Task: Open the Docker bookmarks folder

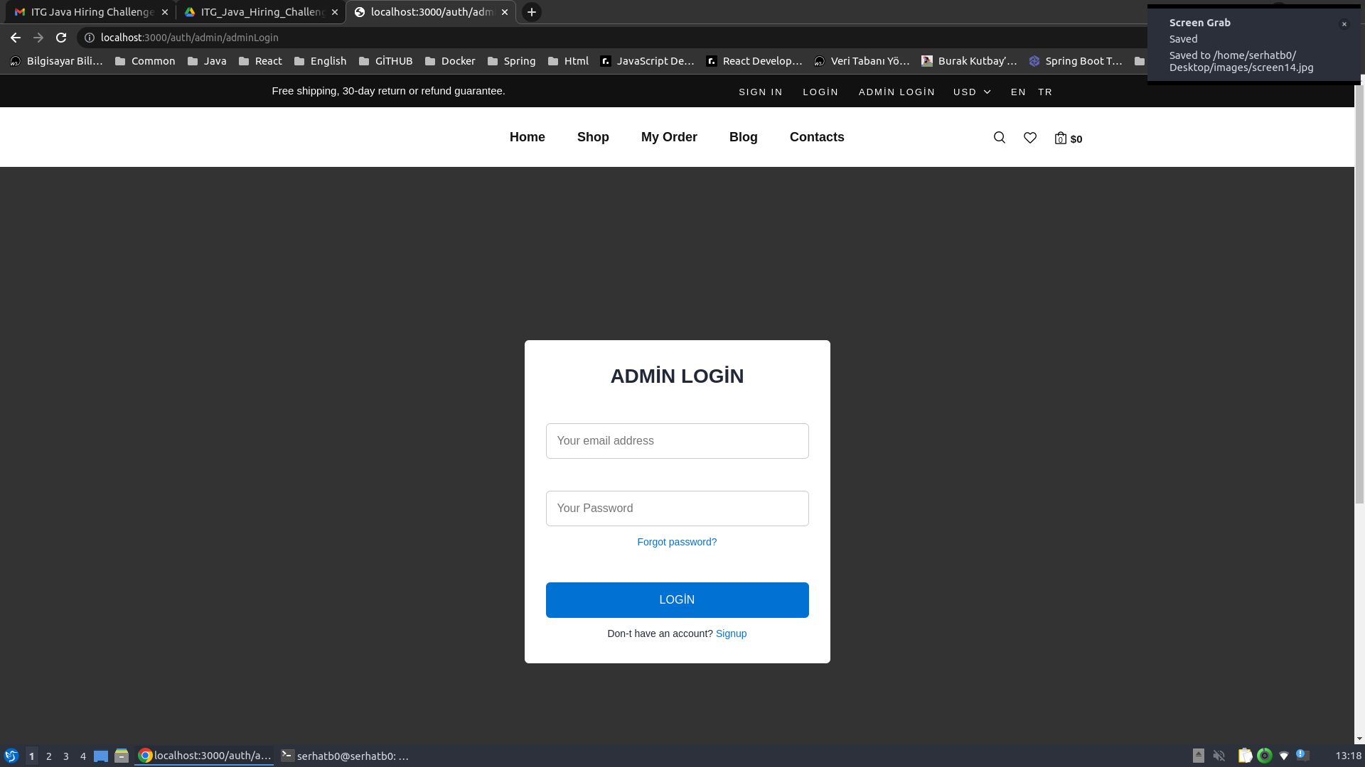Action: [x=449, y=61]
